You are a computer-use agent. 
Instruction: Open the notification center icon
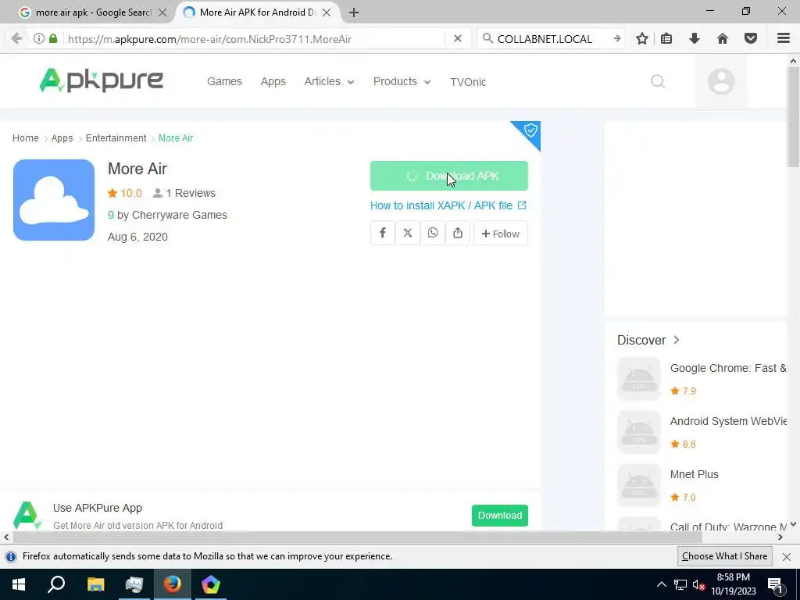pos(774,584)
